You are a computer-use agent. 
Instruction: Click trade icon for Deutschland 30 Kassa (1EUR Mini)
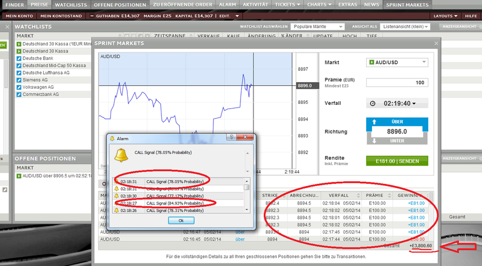(x=19, y=44)
